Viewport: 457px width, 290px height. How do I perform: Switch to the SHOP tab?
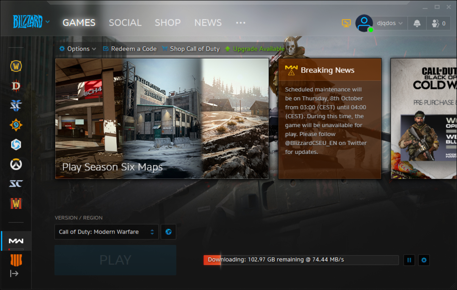click(x=168, y=23)
